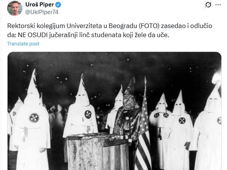This screenshot has width=227, height=170.
Task: Open the Grok explain-post icon
Action: pyautogui.click(x=208, y=5)
